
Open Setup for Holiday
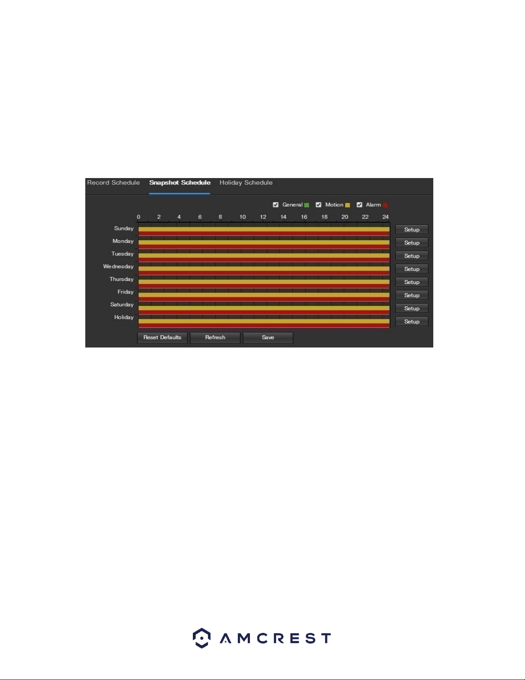[411, 321]
